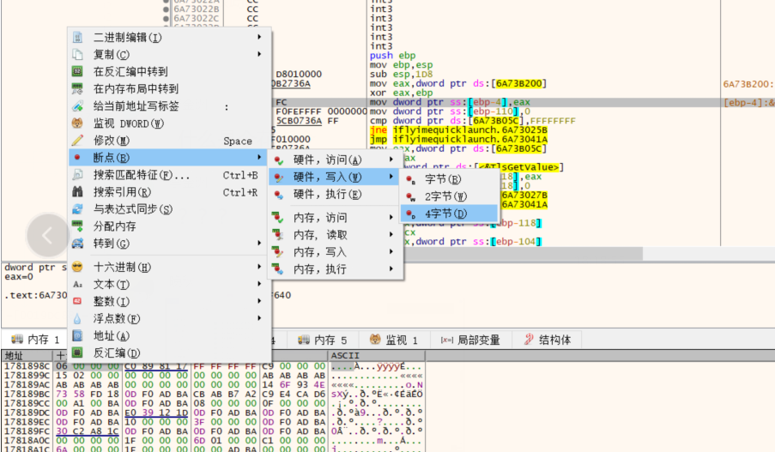775x452 pixels.
Task: Select 4字节(D) hardware write breakpoint
Action: (445, 213)
